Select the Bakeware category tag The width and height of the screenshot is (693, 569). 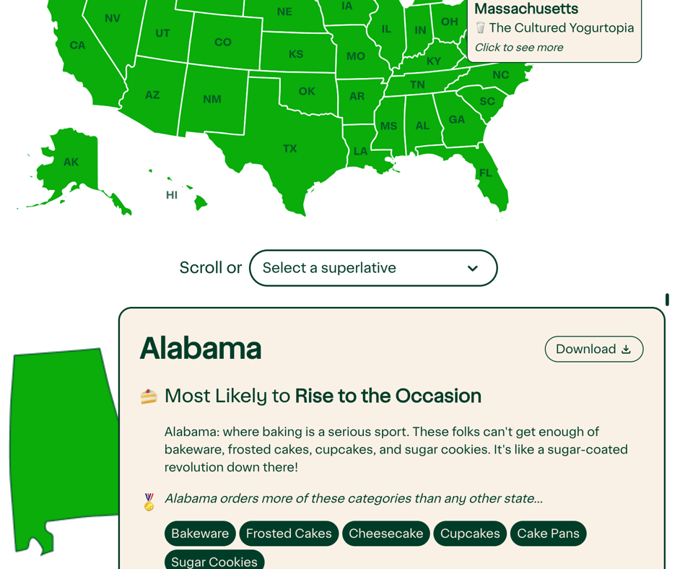tap(200, 534)
